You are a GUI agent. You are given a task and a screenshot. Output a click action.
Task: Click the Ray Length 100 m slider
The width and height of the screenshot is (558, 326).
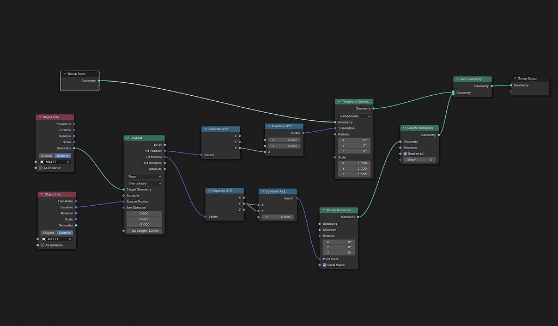point(144,231)
